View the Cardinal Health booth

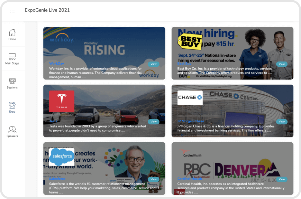point(282,179)
